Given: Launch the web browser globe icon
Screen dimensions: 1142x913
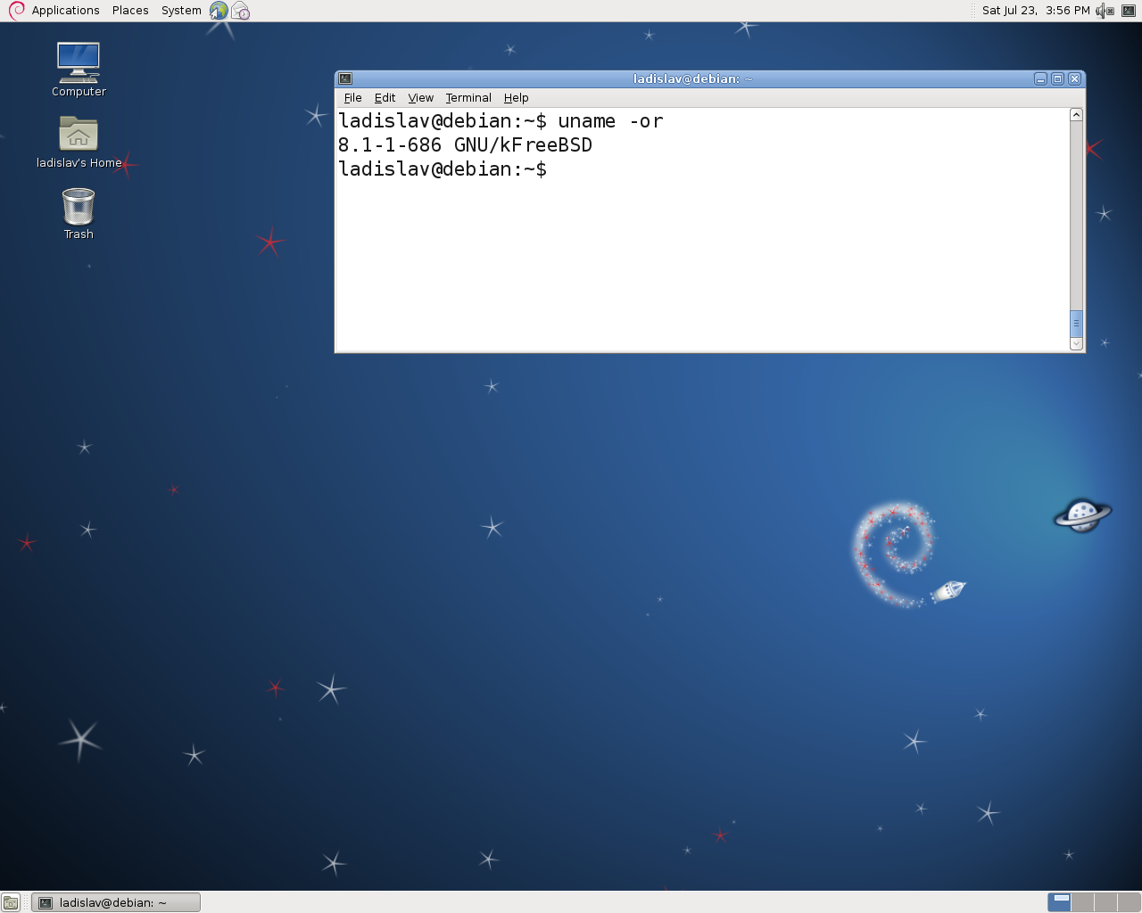Looking at the screenshot, I should (219, 11).
